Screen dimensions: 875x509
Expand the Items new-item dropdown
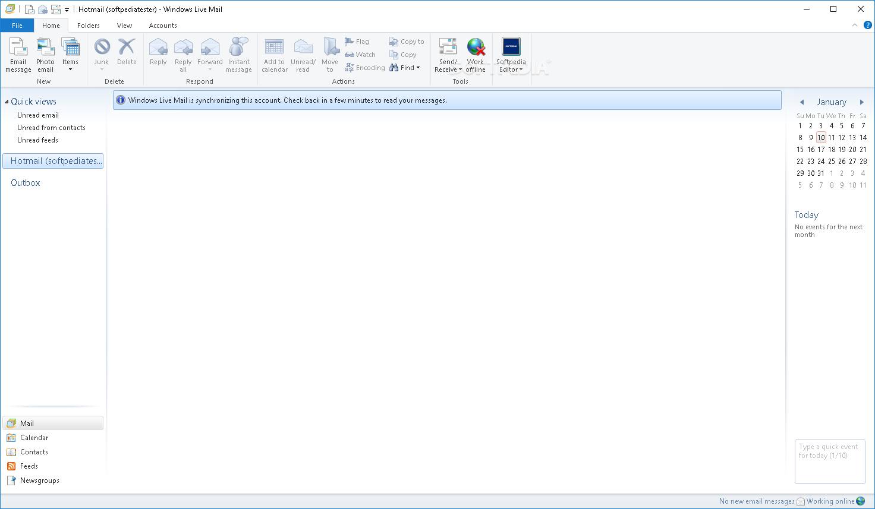tap(70, 55)
